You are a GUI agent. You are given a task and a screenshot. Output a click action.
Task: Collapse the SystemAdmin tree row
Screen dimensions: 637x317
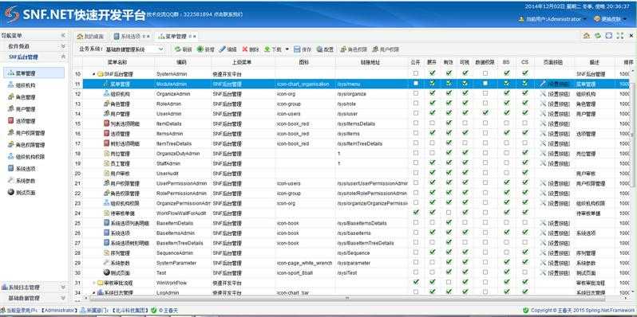click(x=94, y=74)
